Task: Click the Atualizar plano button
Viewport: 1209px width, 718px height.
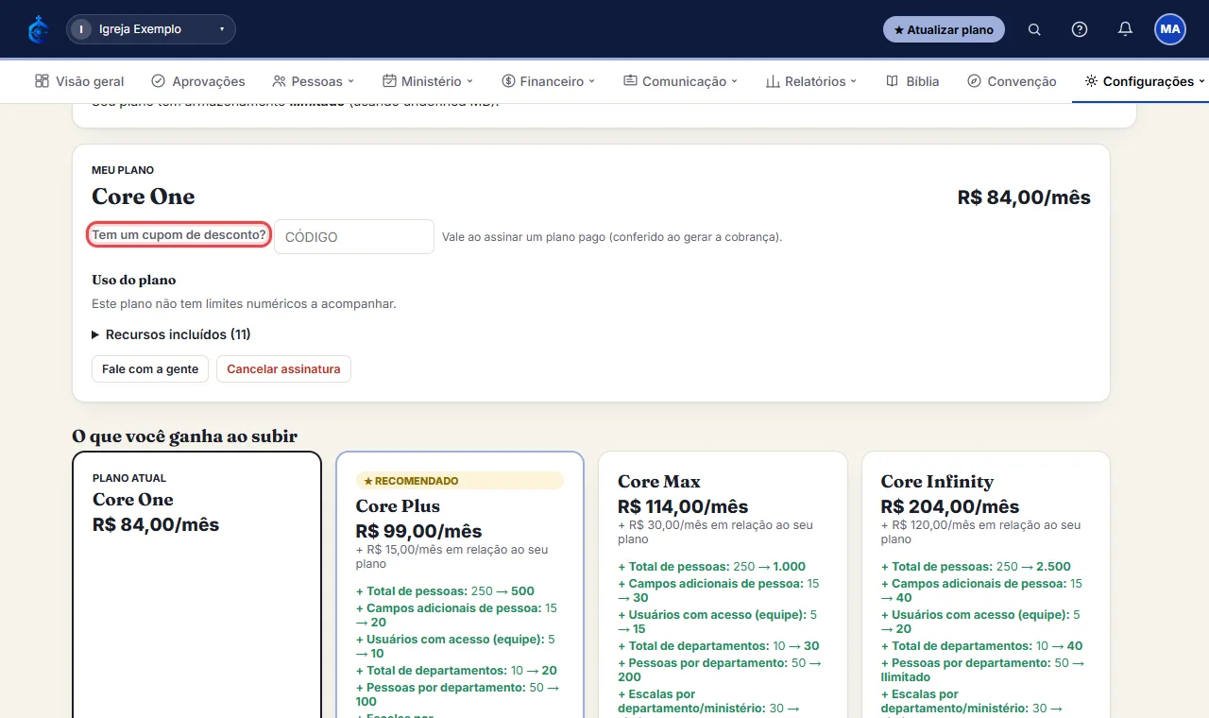Action: pos(944,29)
